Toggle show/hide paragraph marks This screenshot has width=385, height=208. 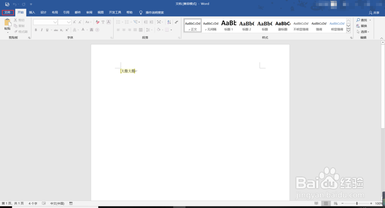click(176, 22)
